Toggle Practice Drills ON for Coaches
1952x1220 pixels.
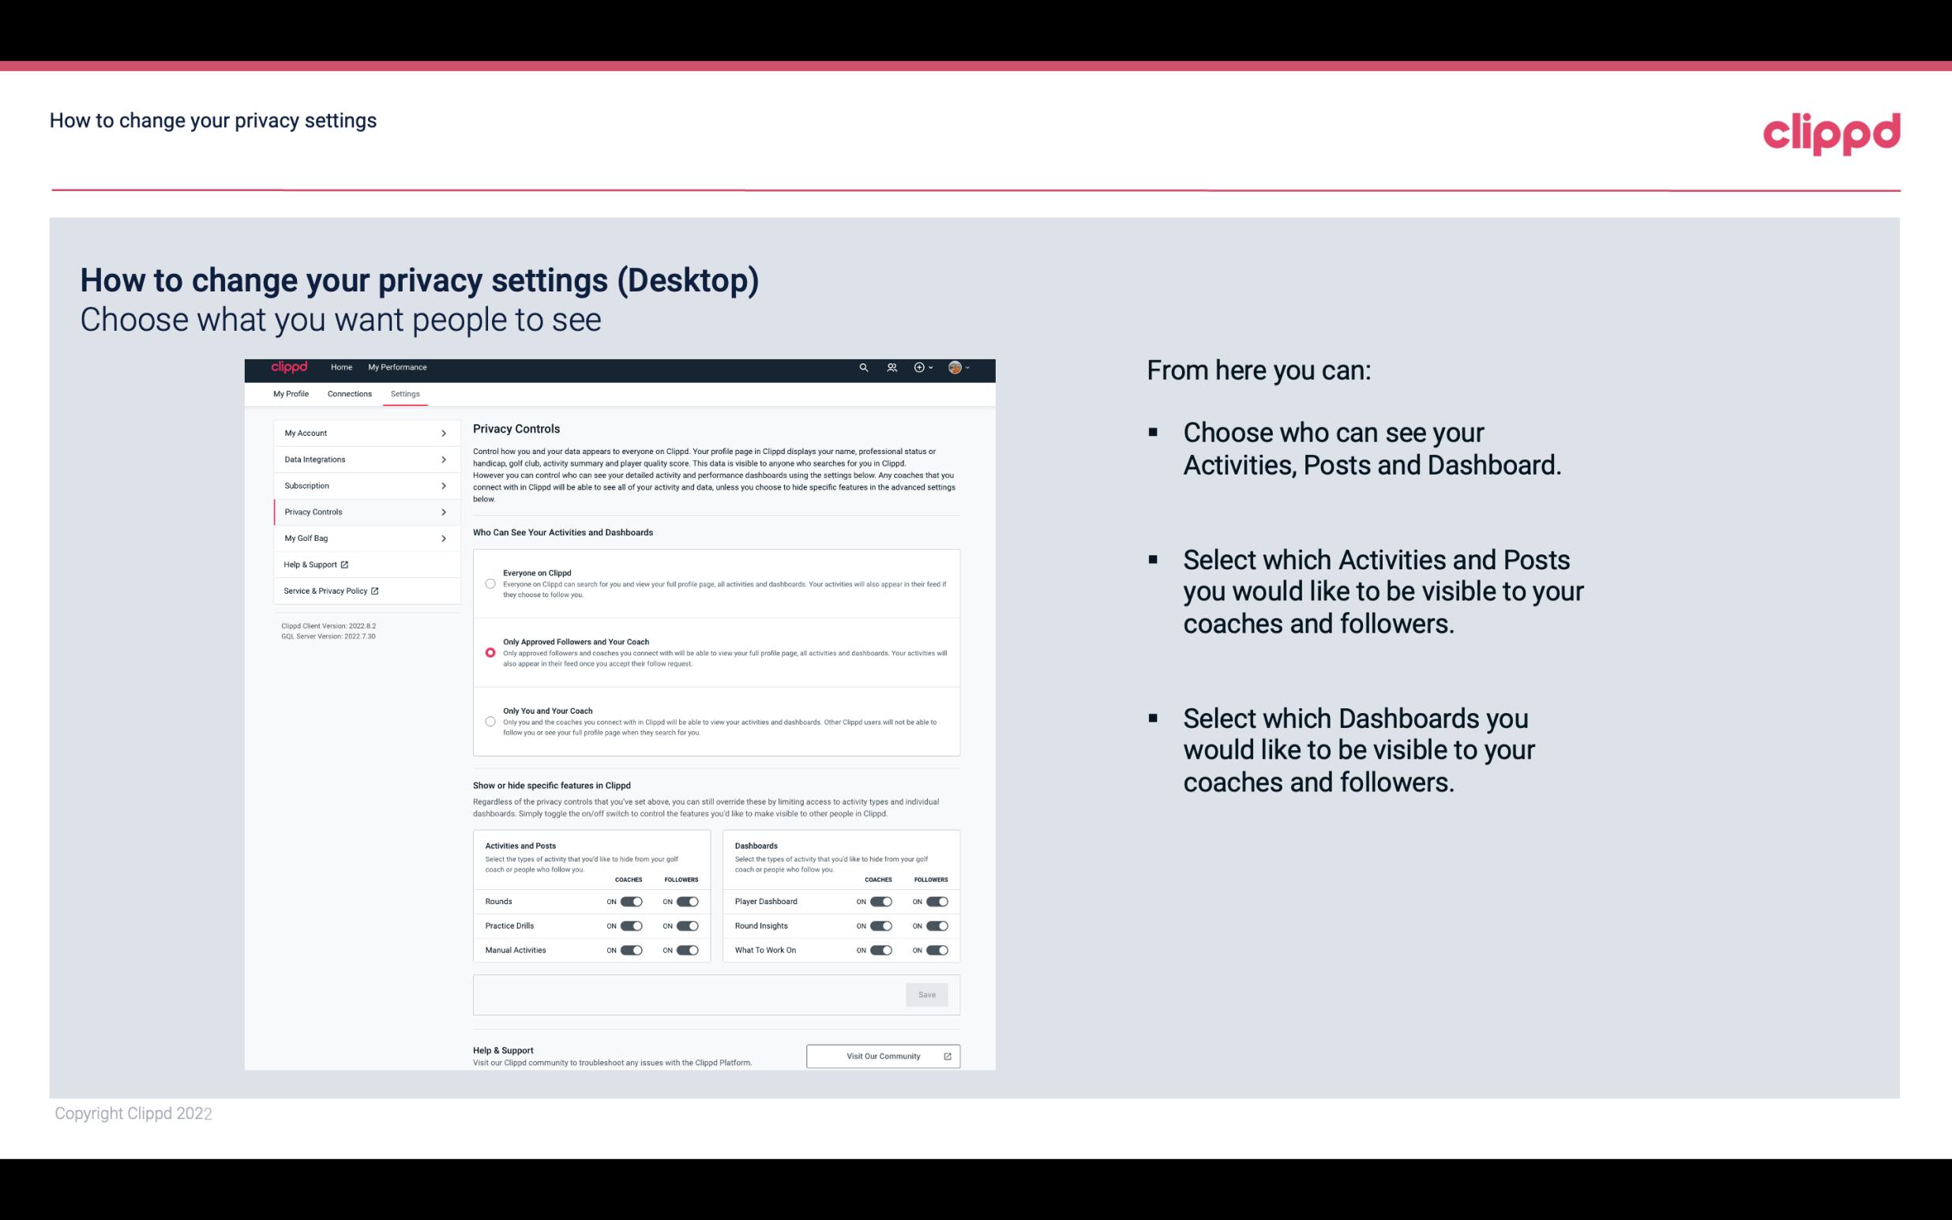(629, 925)
